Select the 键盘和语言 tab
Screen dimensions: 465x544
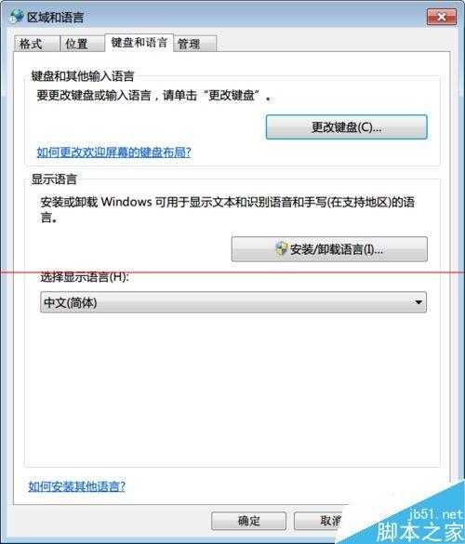[x=139, y=43]
